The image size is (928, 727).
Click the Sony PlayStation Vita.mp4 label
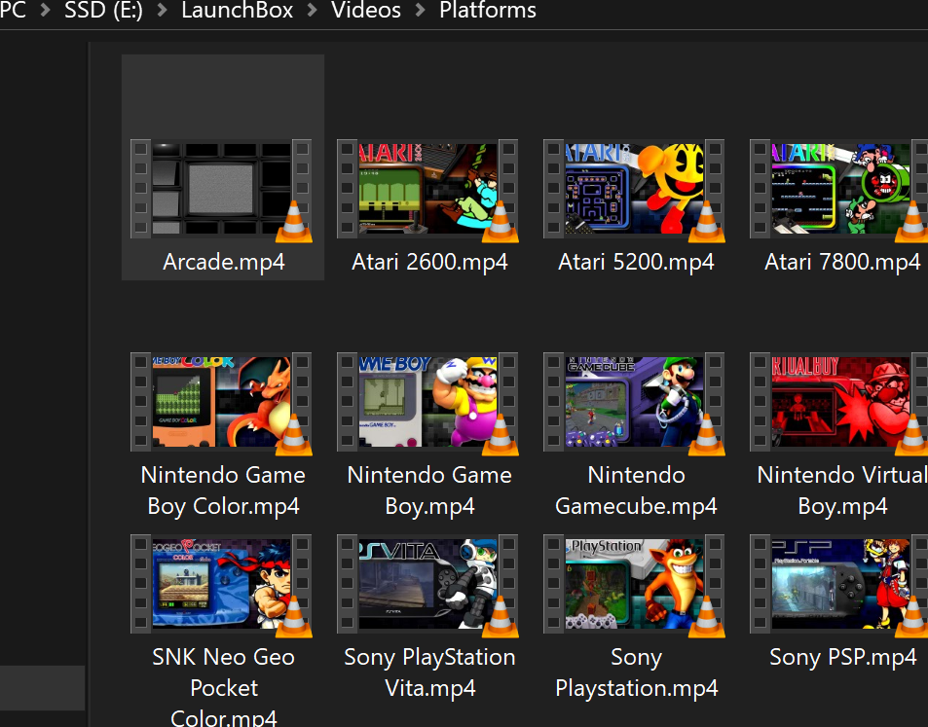click(x=429, y=672)
